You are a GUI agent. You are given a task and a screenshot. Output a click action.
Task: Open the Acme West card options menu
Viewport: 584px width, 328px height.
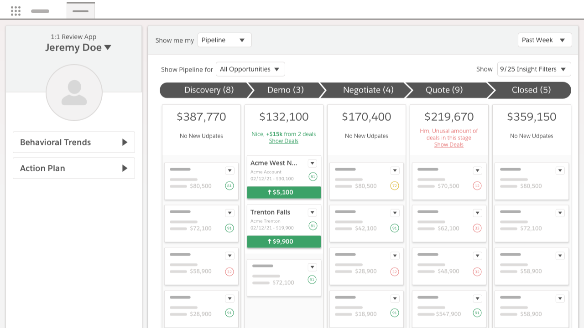(x=313, y=163)
